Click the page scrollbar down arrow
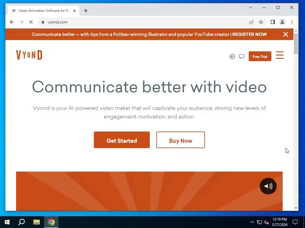Screen dimensions: 305x228 pyautogui.click(x=296, y=208)
